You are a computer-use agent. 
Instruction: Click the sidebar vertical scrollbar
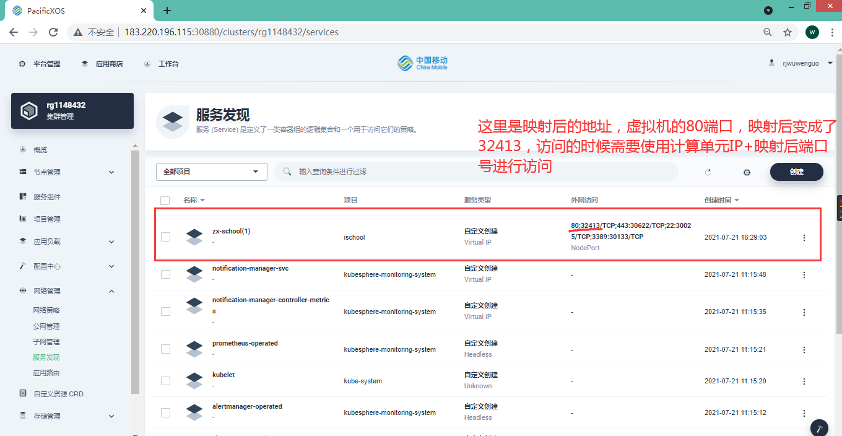(135, 272)
